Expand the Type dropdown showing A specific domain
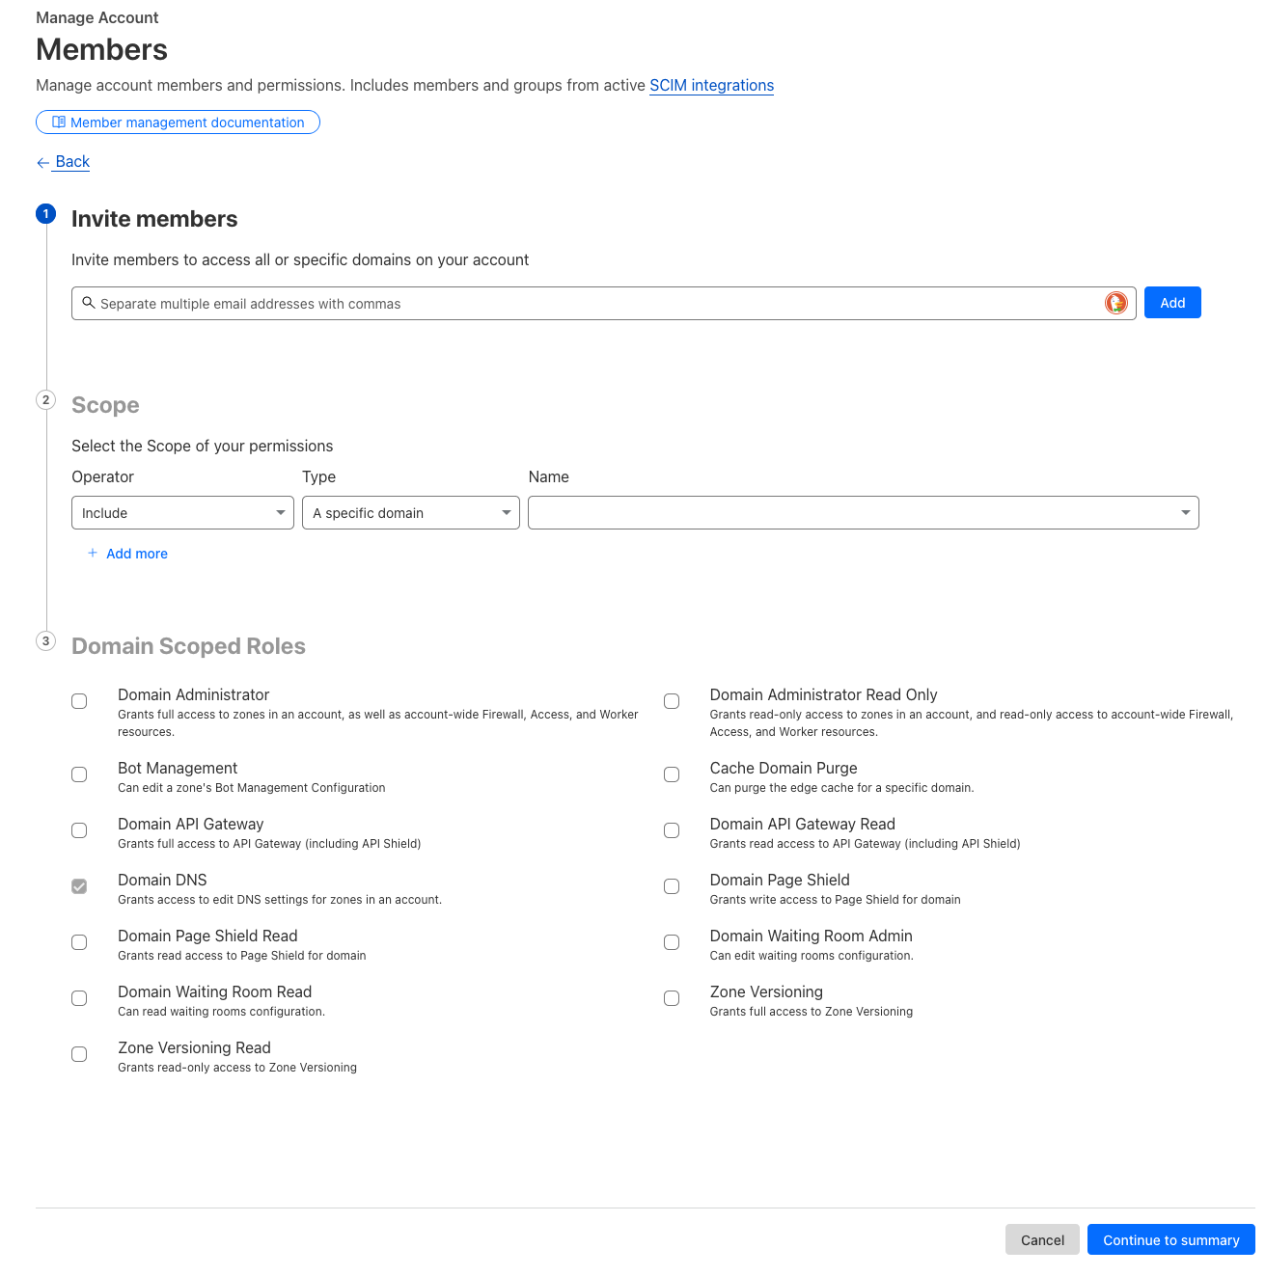The width and height of the screenshot is (1266, 1276). coord(411,513)
